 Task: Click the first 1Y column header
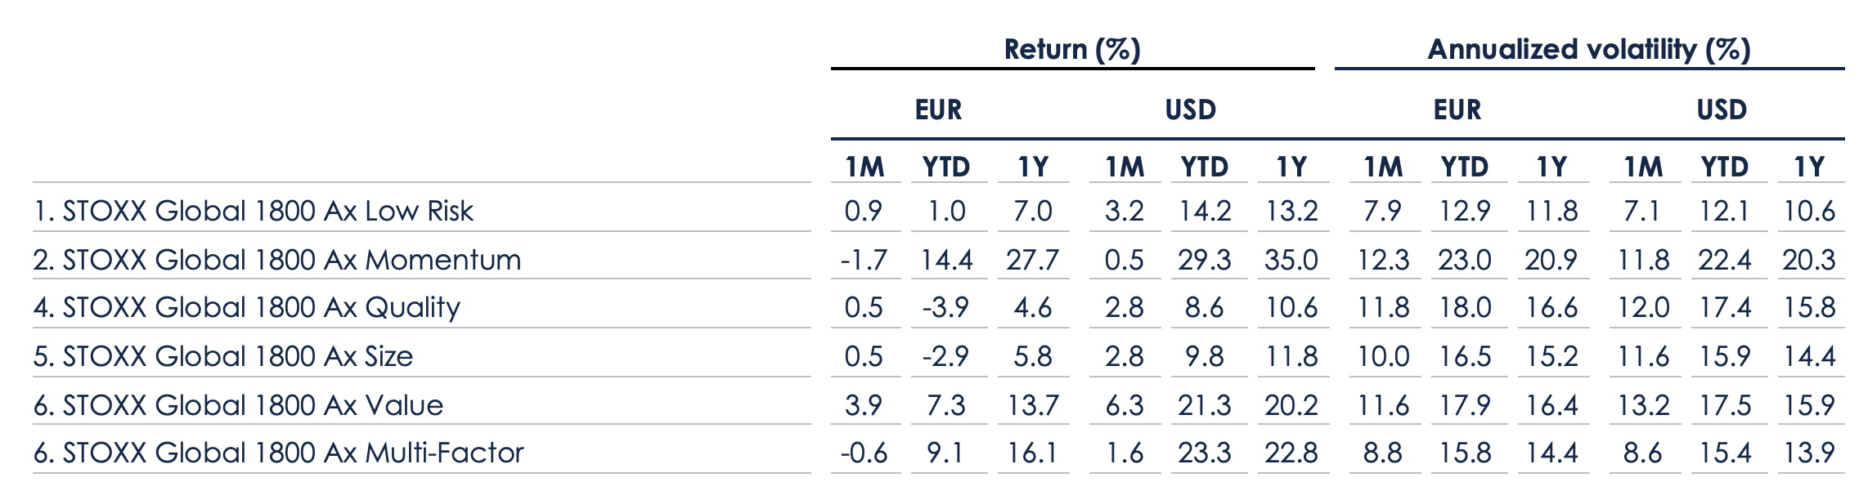click(1033, 167)
